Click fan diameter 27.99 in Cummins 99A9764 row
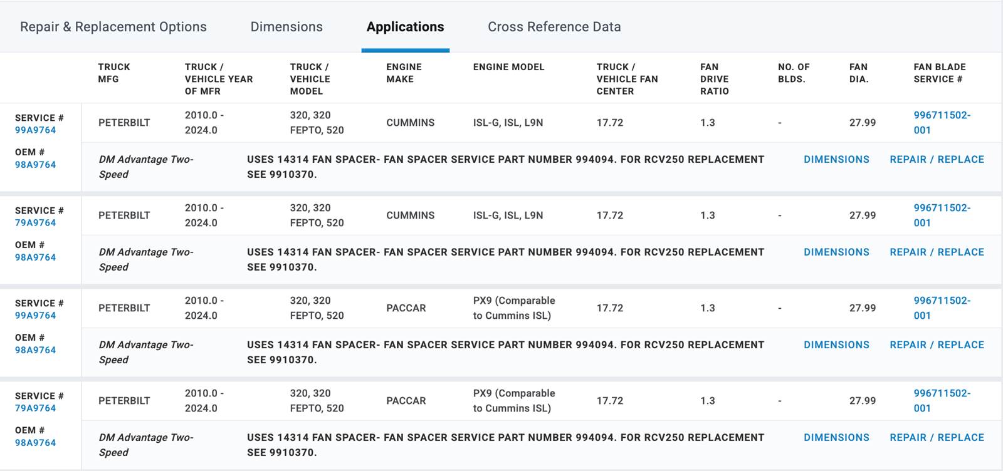The width and height of the screenshot is (1003, 471). coord(863,123)
